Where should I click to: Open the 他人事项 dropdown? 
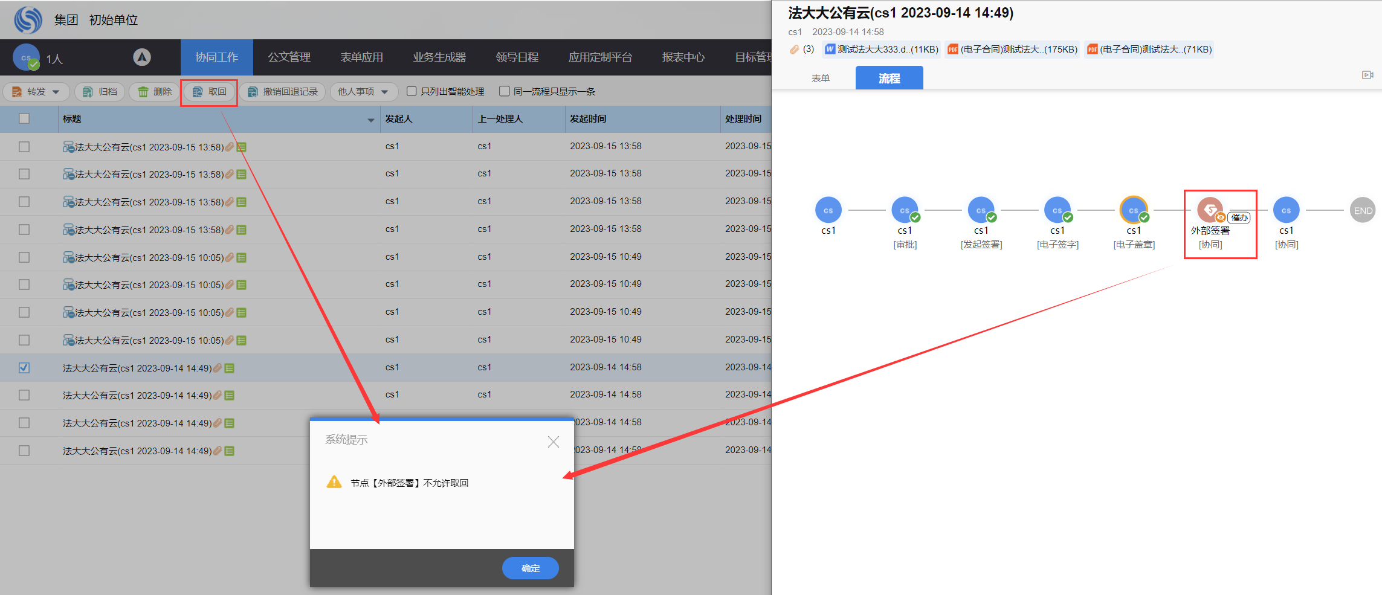(384, 92)
